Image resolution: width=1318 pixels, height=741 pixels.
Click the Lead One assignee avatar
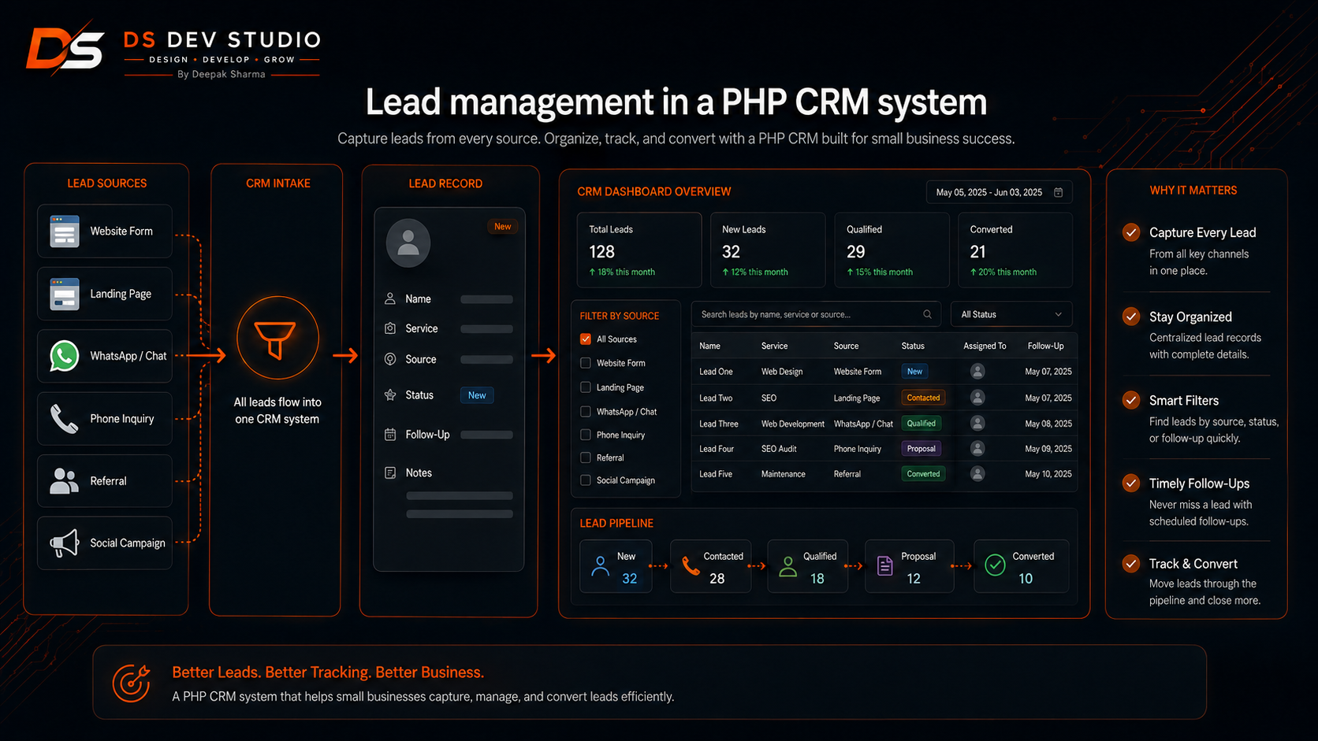coord(977,371)
